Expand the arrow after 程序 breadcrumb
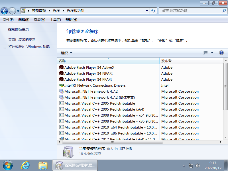This screenshot has height=171, width=228. pyautogui.click(x=63, y=11)
